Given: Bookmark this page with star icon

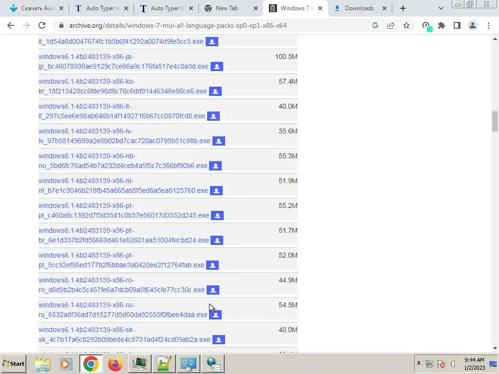Looking at the screenshot, I should (406, 25).
